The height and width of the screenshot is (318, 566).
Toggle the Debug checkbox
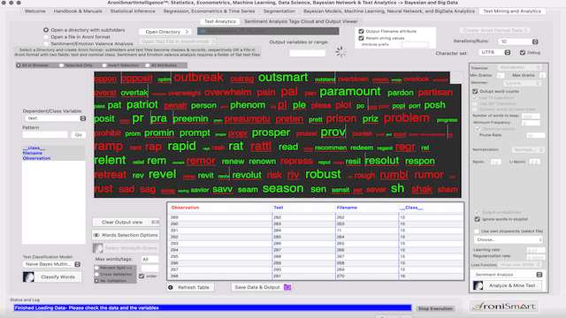click(523, 53)
